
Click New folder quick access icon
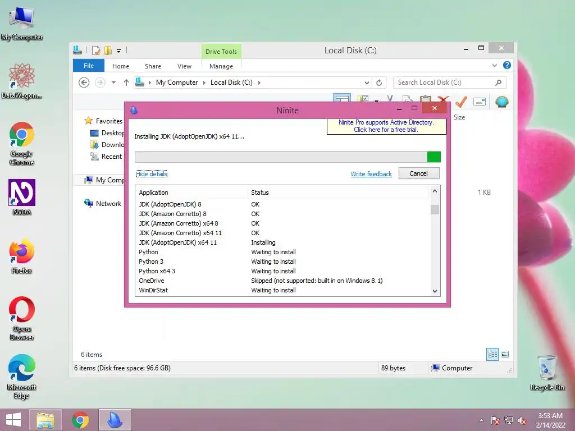pyautogui.click(x=108, y=51)
